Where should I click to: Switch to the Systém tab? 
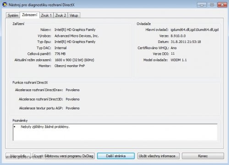point(13,15)
